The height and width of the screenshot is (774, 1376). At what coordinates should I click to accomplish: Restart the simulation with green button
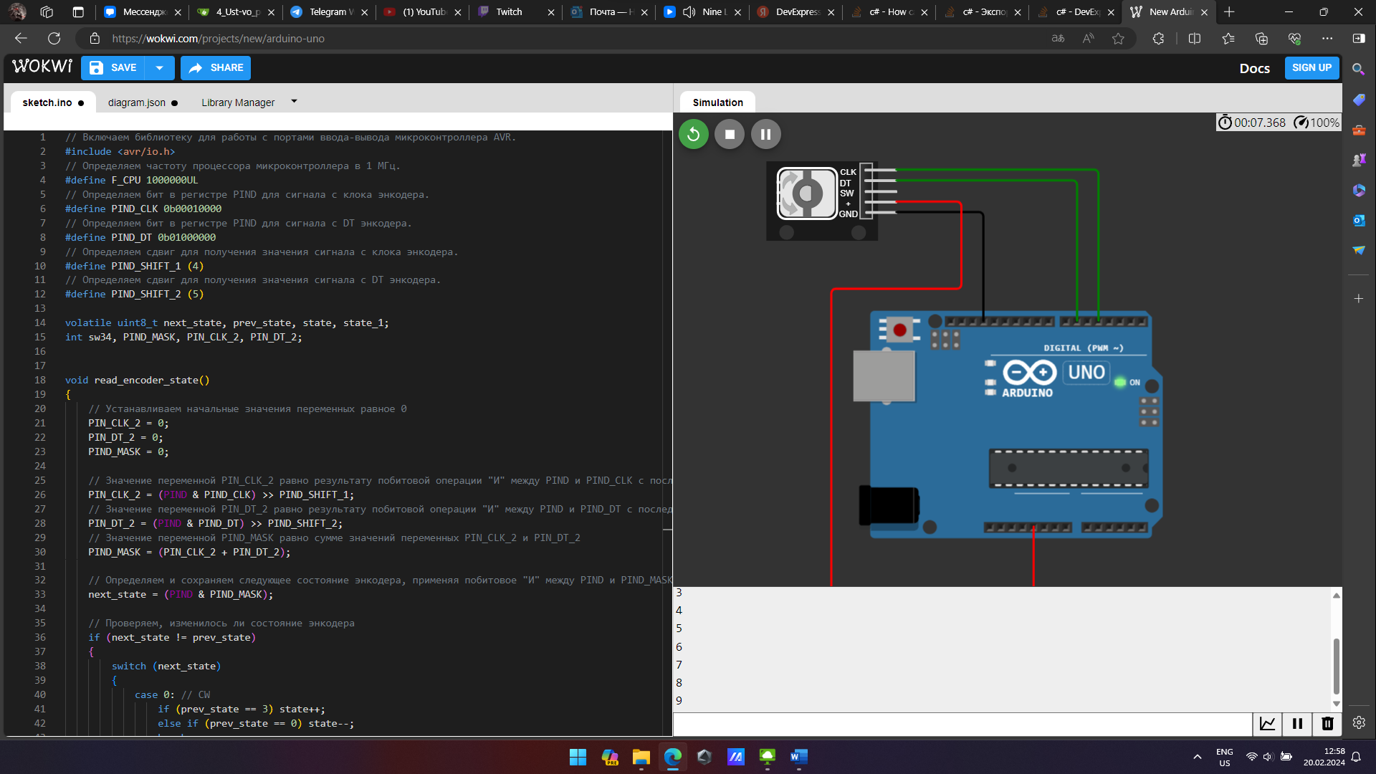tap(693, 134)
